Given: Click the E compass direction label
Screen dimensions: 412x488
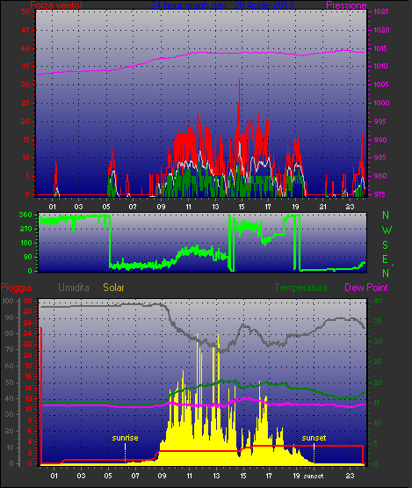Looking at the screenshot, I should point(385,259).
